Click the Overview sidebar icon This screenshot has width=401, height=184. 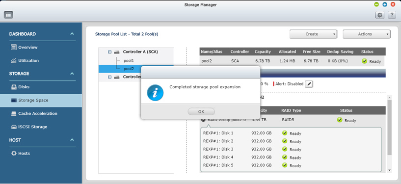(x=14, y=47)
